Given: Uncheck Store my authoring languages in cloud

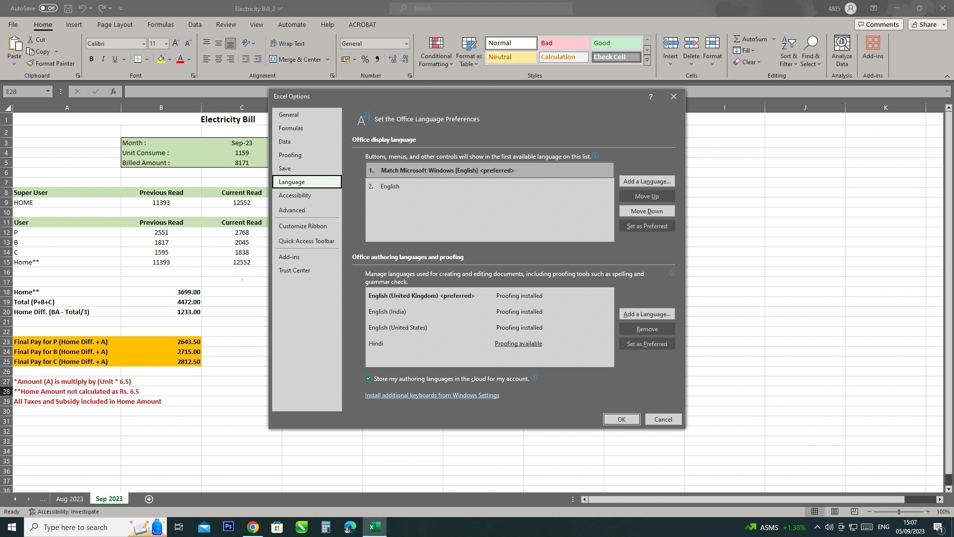Looking at the screenshot, I should 368,378.
